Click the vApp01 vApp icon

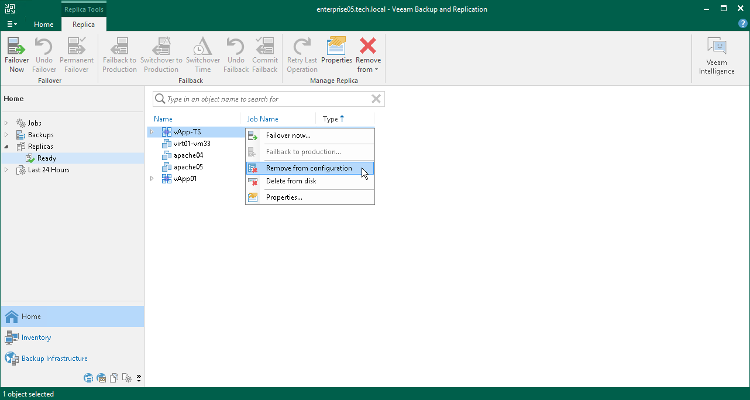click(x=167, y=179)
